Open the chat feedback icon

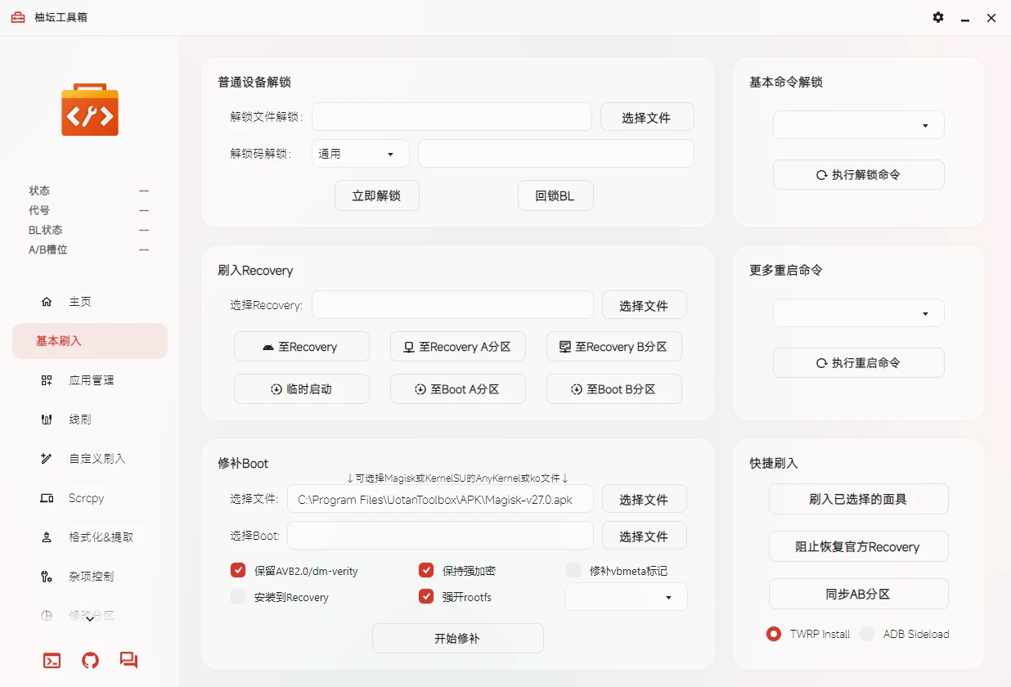coord(128,660)
